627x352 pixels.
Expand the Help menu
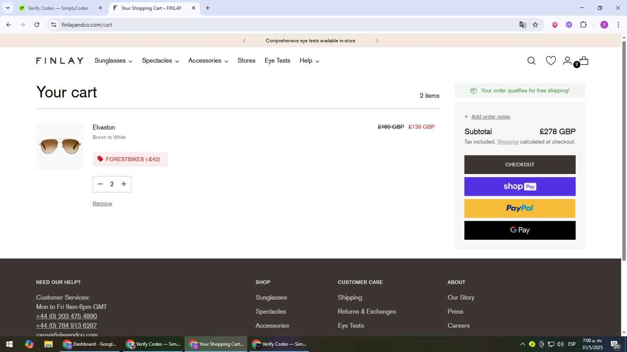pyautogui.click(x=309, y=61)
